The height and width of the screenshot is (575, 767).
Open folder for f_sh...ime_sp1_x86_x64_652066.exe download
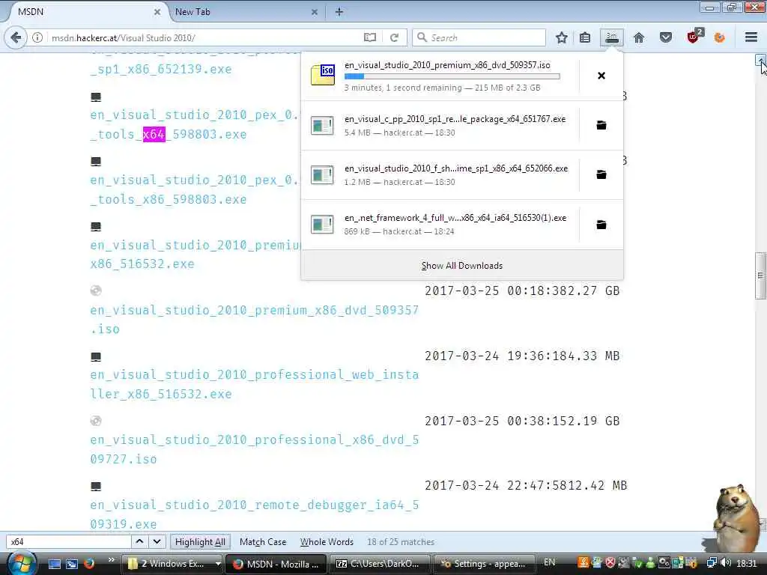click(601, 174)
